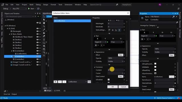Toggle the IsDropDownOpen checkbox
Image resolution: width=182 pixels, height=102 pixels.
point(155,63)
